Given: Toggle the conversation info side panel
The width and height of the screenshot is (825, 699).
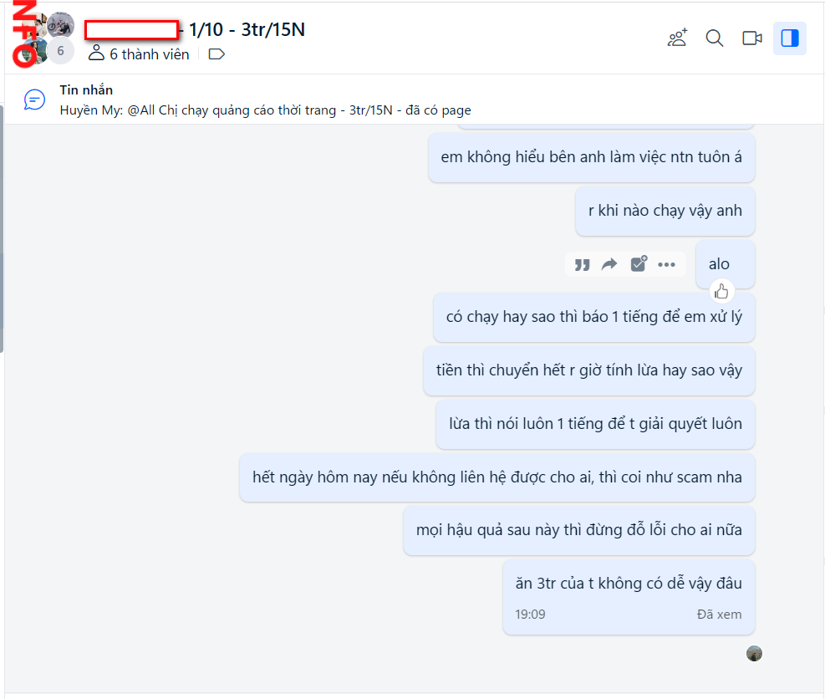Looking at the screenshot, I should (789, 38).
